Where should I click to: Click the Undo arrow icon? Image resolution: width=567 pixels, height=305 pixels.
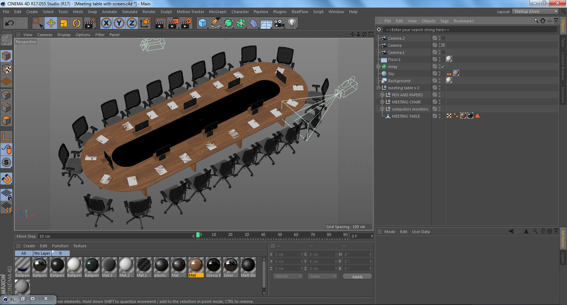pos(9,23)
